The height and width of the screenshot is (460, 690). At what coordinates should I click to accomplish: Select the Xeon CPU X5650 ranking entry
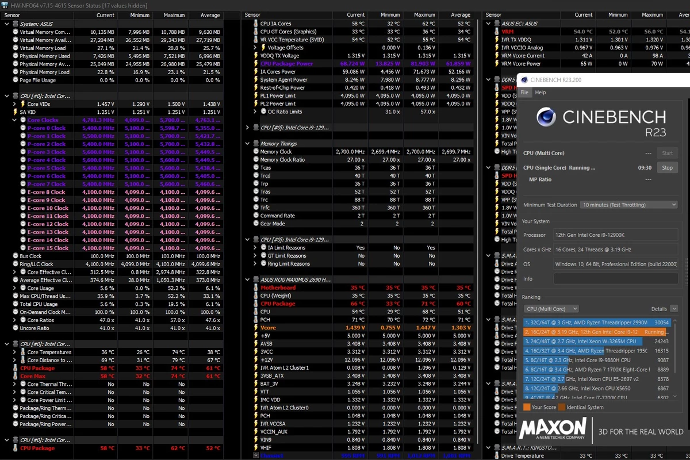coord(596,388)
